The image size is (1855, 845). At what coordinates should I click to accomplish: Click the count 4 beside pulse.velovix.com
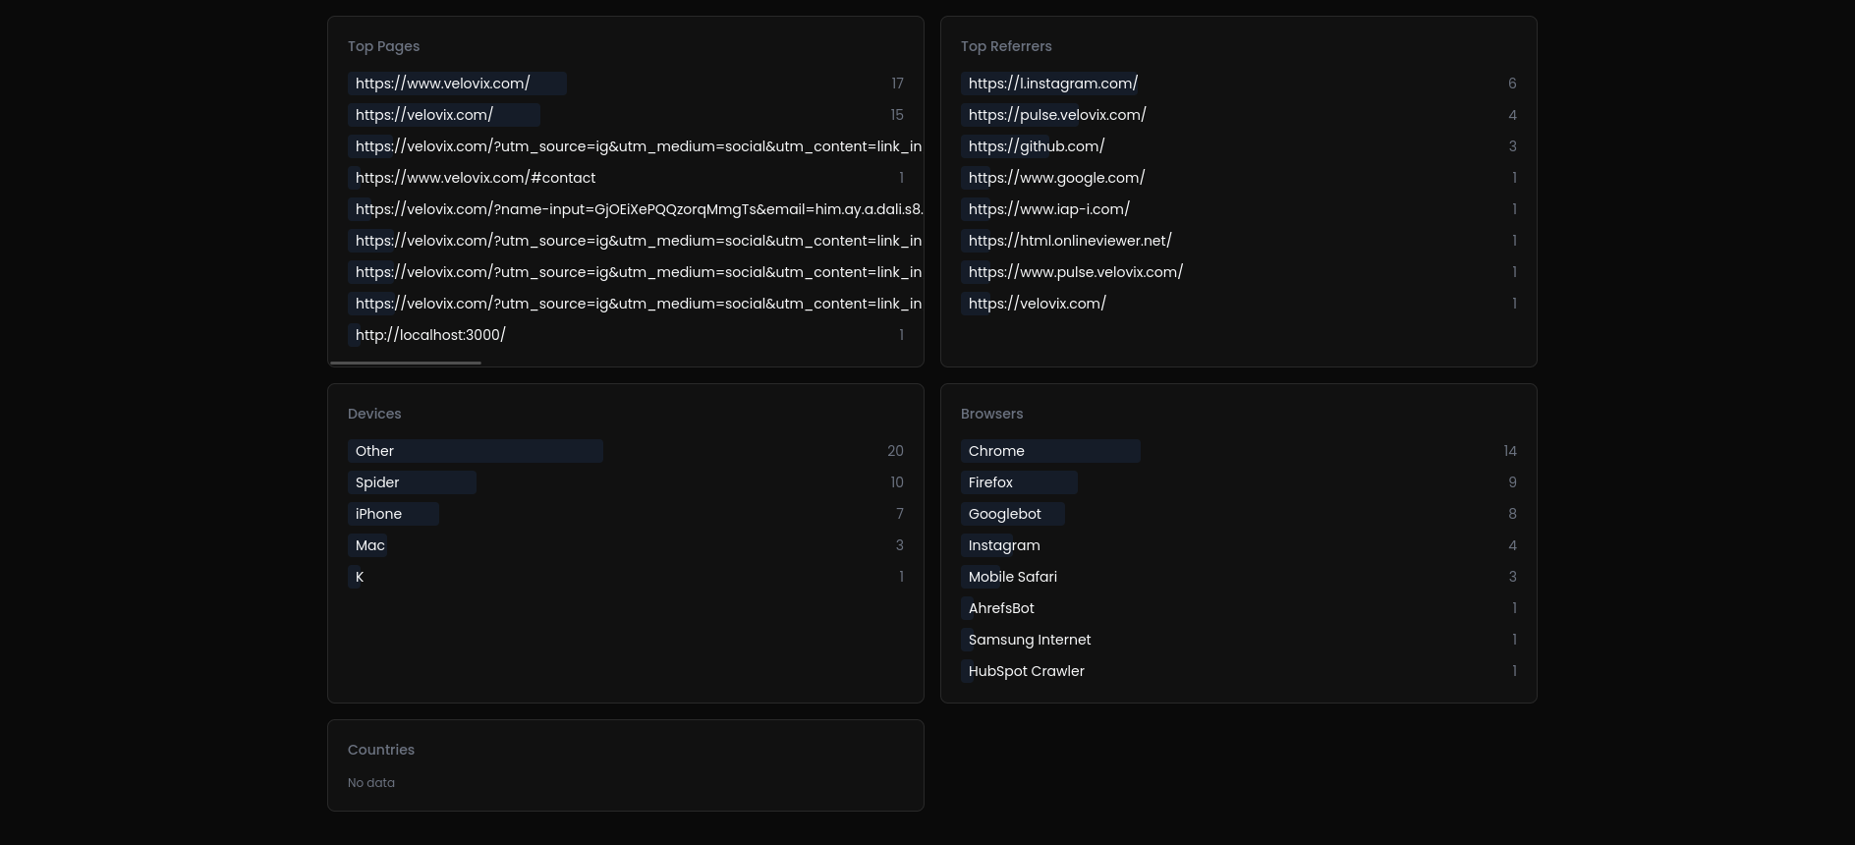1512,115
